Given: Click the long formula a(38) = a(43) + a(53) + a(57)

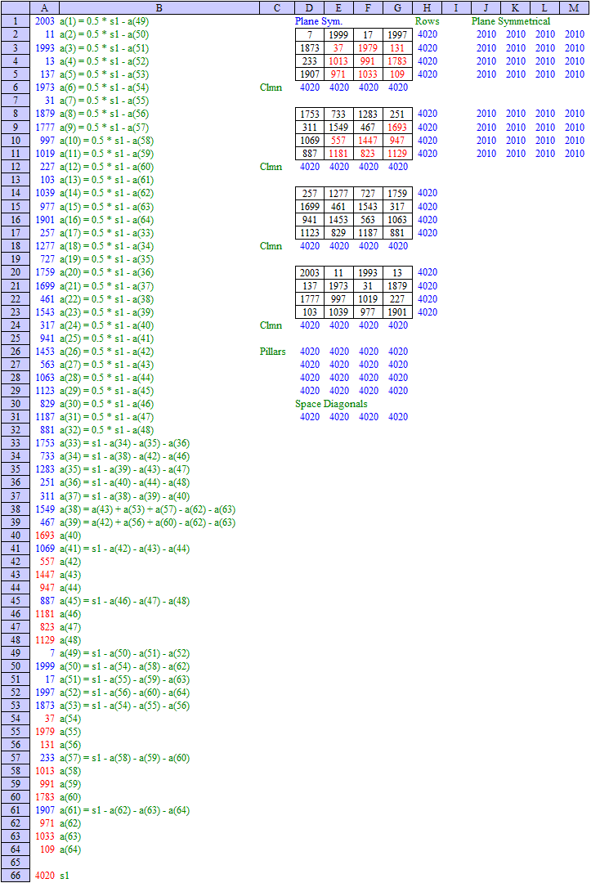Looking at the screenshot, I should click(147, 509).
